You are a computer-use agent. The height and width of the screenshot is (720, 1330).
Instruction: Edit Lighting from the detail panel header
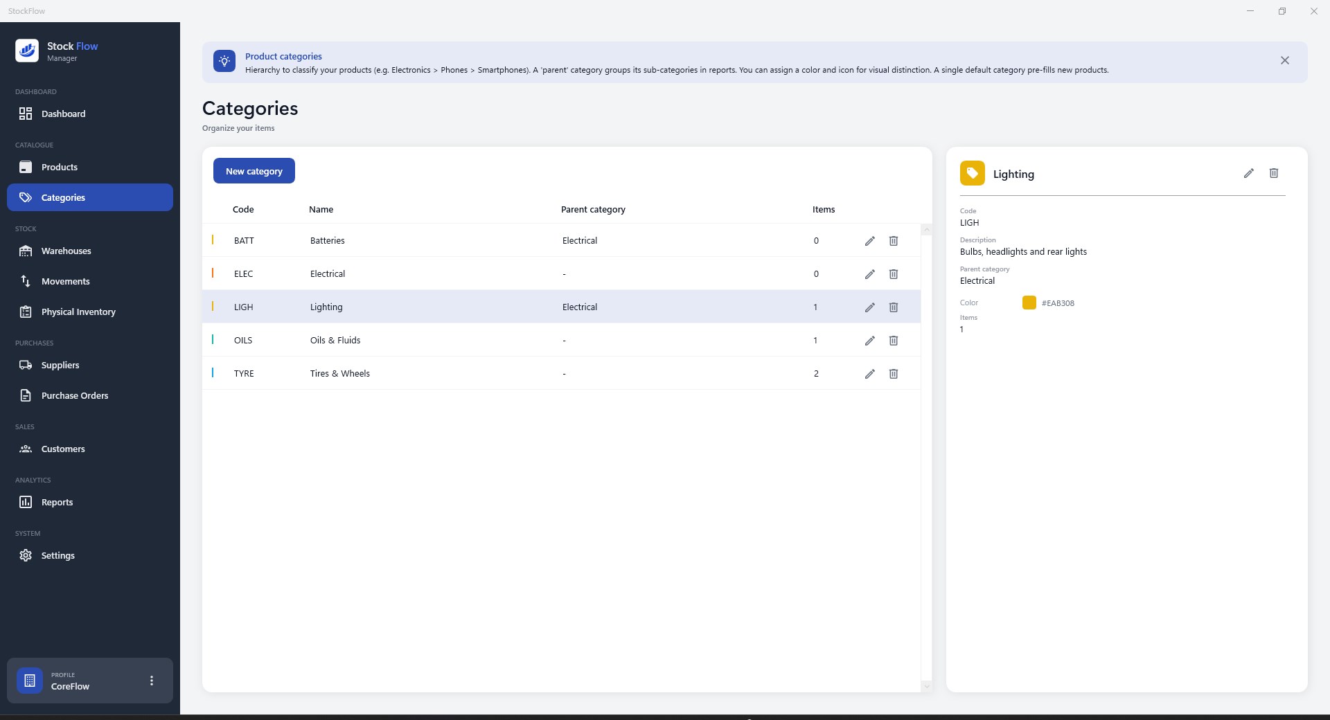1249,173
